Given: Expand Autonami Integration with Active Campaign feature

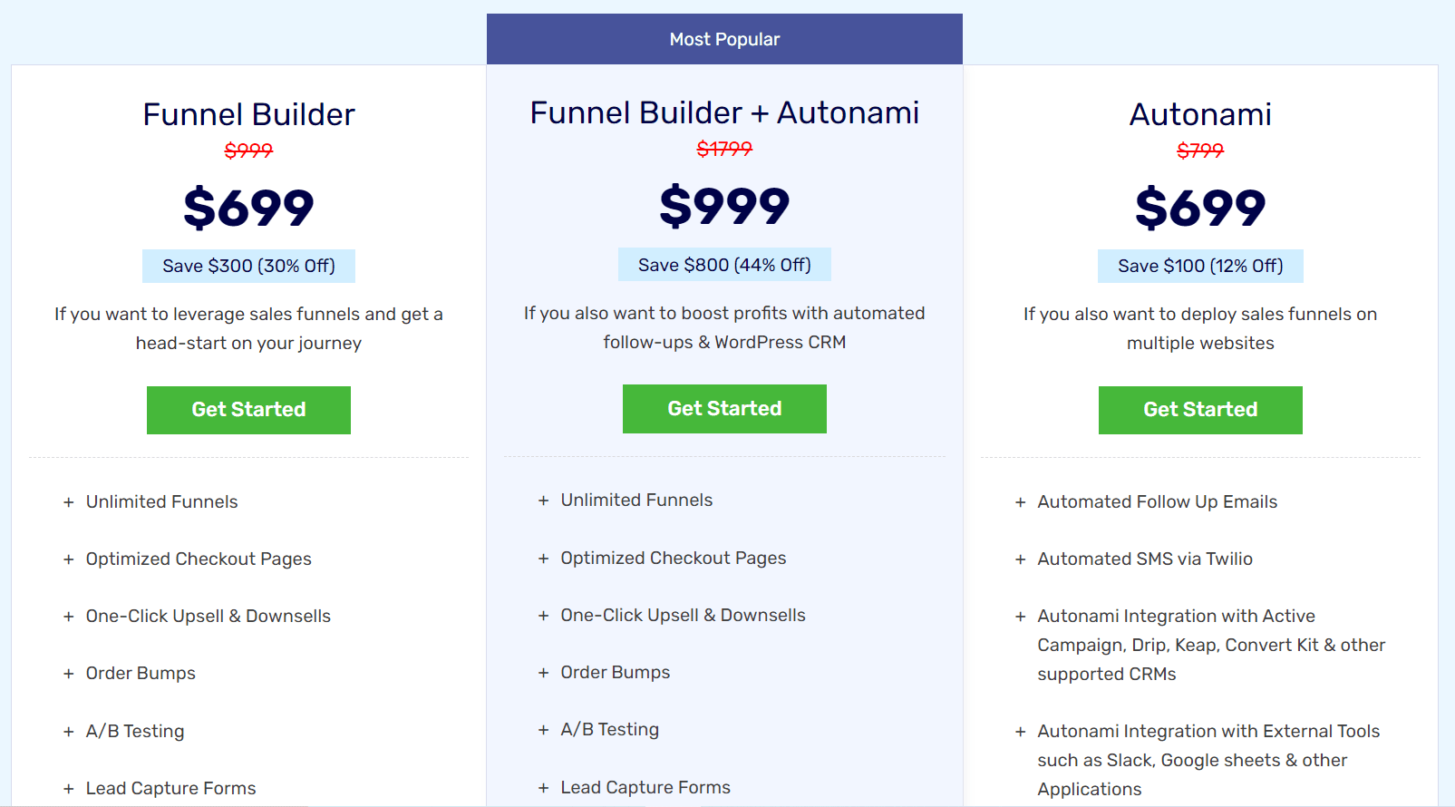Looking at the screenshot, I should (x=1210, y=645).
